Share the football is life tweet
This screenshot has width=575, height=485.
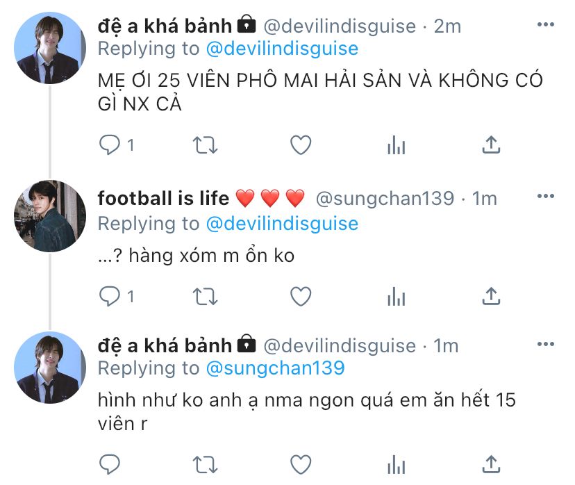[491, 296]
